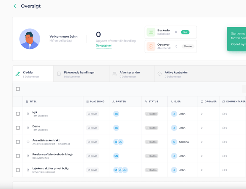Click Privat folder tag in Freelanceaftale row
The height and width of the screenshot is (189, 246).
[92, 156]
